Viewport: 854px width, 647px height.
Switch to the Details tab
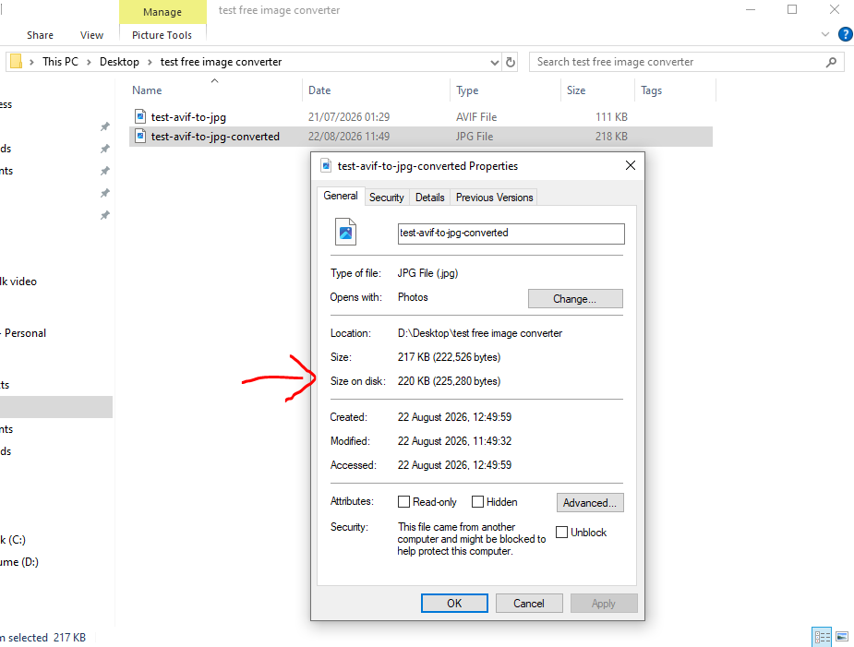click(x=429, y=198)
